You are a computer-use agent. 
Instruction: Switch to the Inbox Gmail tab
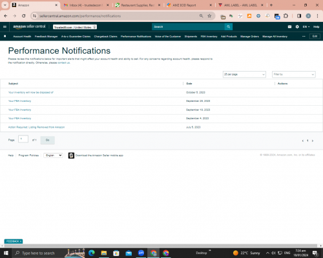pyautogui.click(x=86, y=5)
